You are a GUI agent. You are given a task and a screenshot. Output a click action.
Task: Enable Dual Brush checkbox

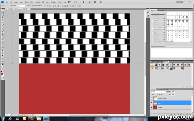tap(152, 25)
